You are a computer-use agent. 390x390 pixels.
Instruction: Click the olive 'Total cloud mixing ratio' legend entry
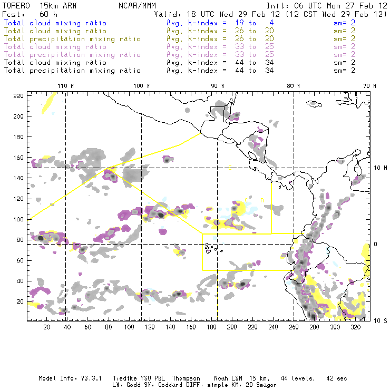coord(55,31)
